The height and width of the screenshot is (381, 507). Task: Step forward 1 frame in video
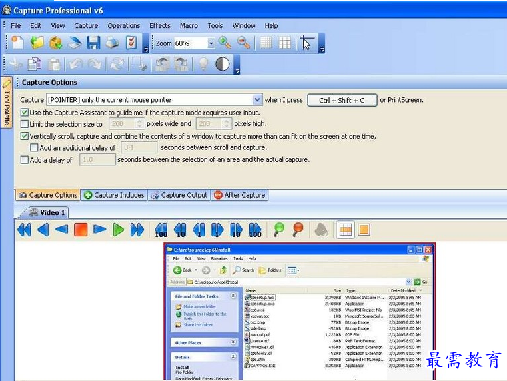click(x=217, y=230)
